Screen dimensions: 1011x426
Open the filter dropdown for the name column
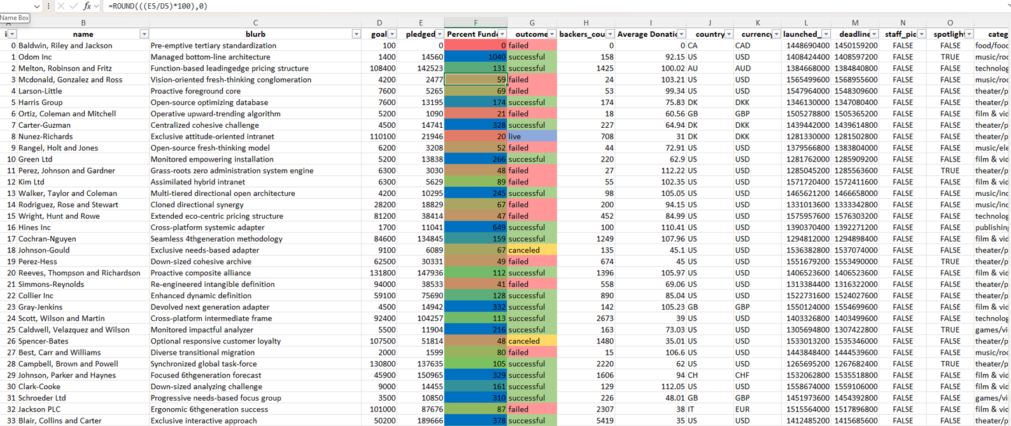coord(144,34)
